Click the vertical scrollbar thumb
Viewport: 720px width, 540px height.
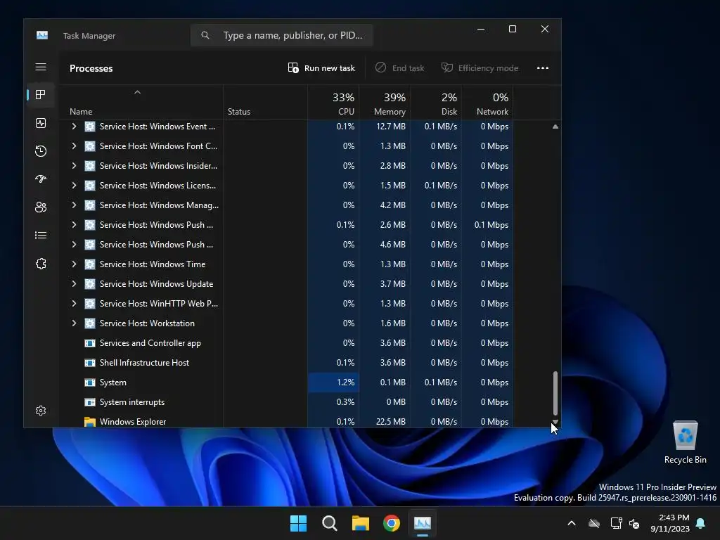coord(555,394)
